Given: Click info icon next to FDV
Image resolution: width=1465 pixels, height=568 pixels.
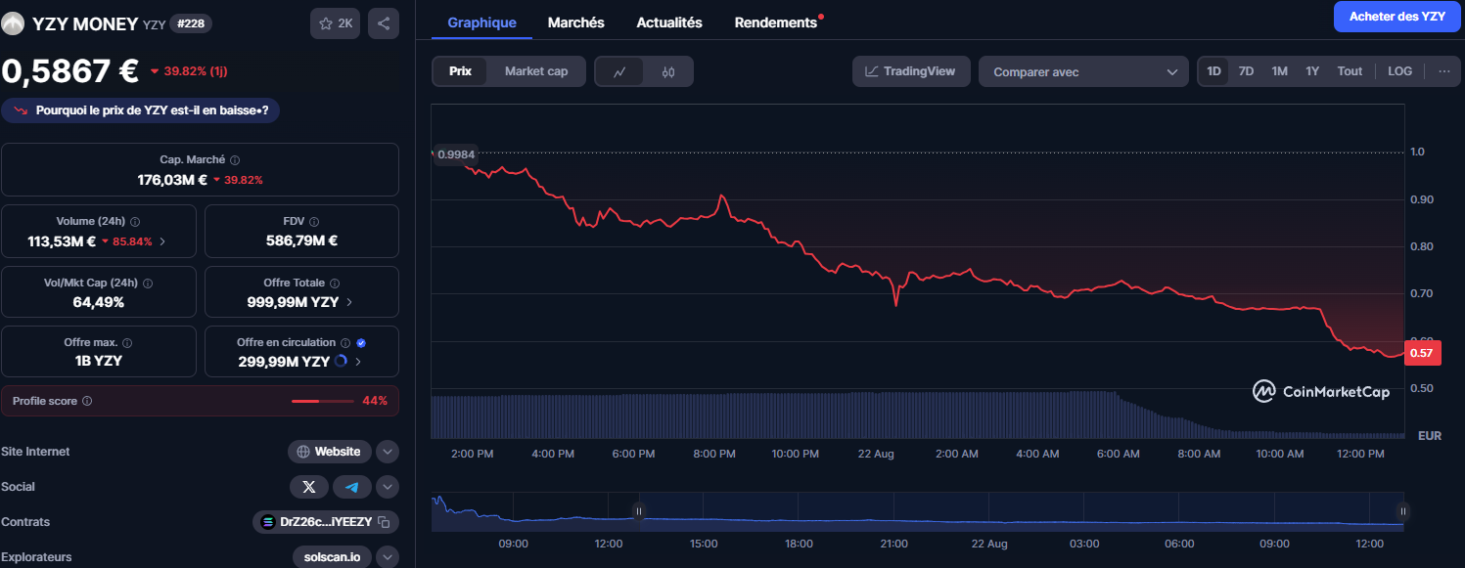Looking at the screenshot, I should coord(315,221).
